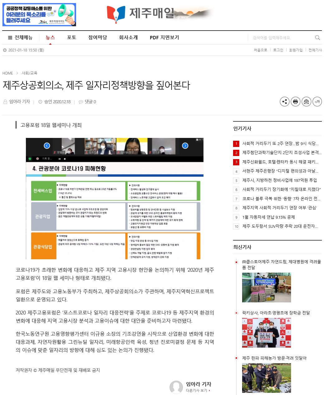Click the reporter avatar icon at article bottom
Screen dimensions: 325x395
[x=176, y=387]
